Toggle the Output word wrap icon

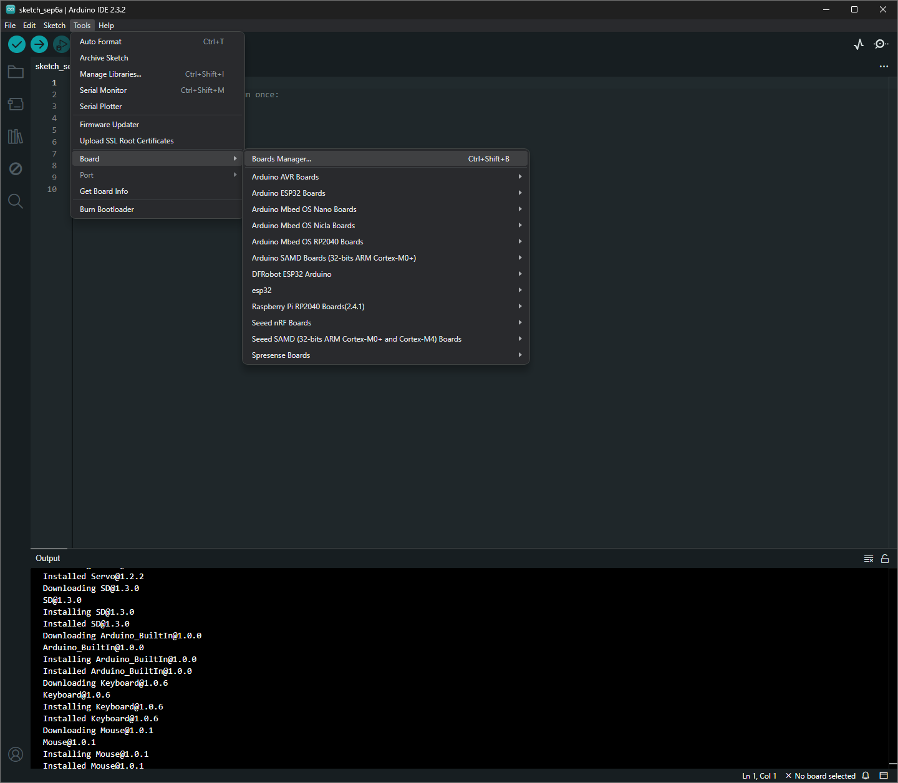coord(869,559)
